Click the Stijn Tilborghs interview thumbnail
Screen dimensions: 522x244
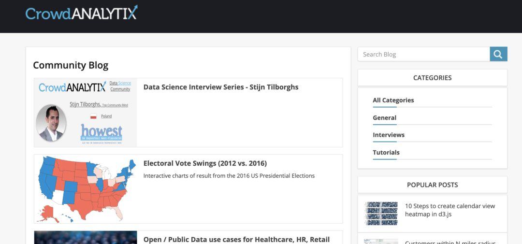click(x=86, y=113)
